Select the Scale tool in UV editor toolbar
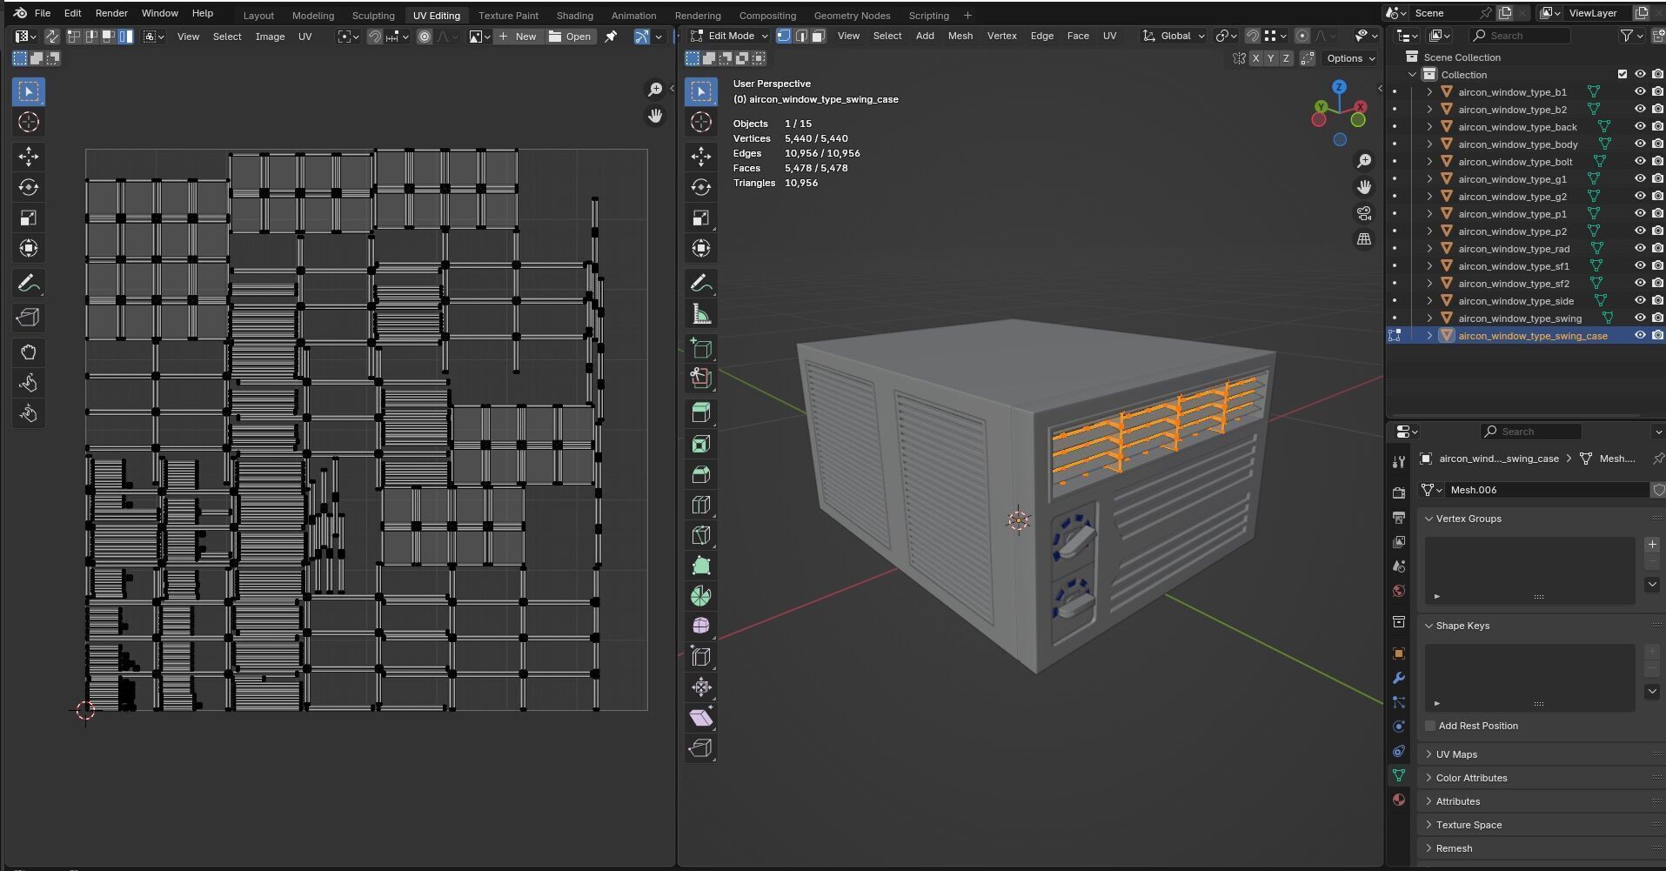The image size is (1666, 871). 29,218
